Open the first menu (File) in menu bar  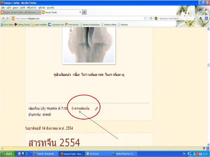click(x=3, y=8)
